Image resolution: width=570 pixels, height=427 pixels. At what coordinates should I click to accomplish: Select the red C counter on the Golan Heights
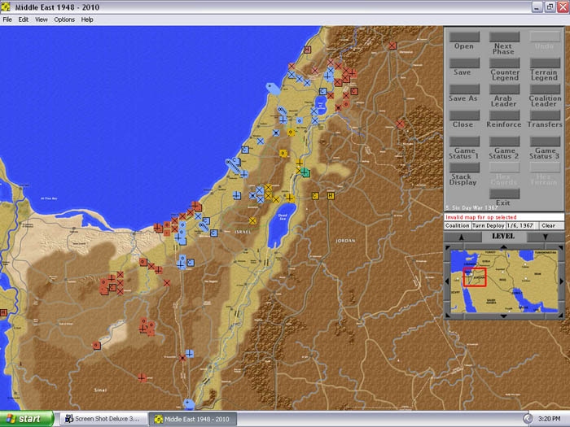(354, 91)
